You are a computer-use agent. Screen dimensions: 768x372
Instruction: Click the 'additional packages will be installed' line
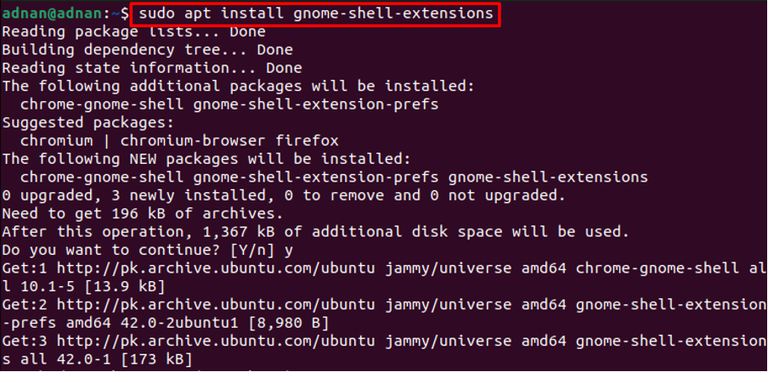pyautogui.click(x=240, y=87)
